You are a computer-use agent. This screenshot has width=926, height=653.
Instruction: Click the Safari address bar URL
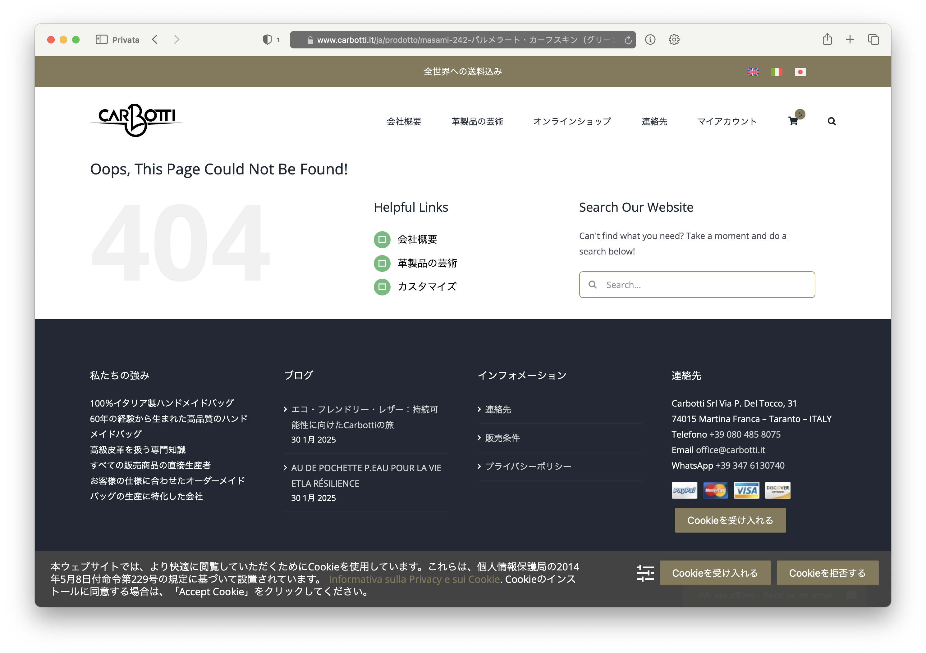point(463,39)
